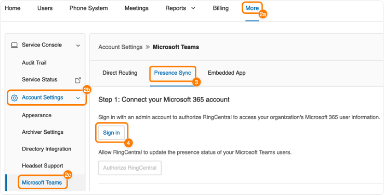The image size is (384, 196).
Task: Open Directory Integration
Action: (x=47, y=149)
